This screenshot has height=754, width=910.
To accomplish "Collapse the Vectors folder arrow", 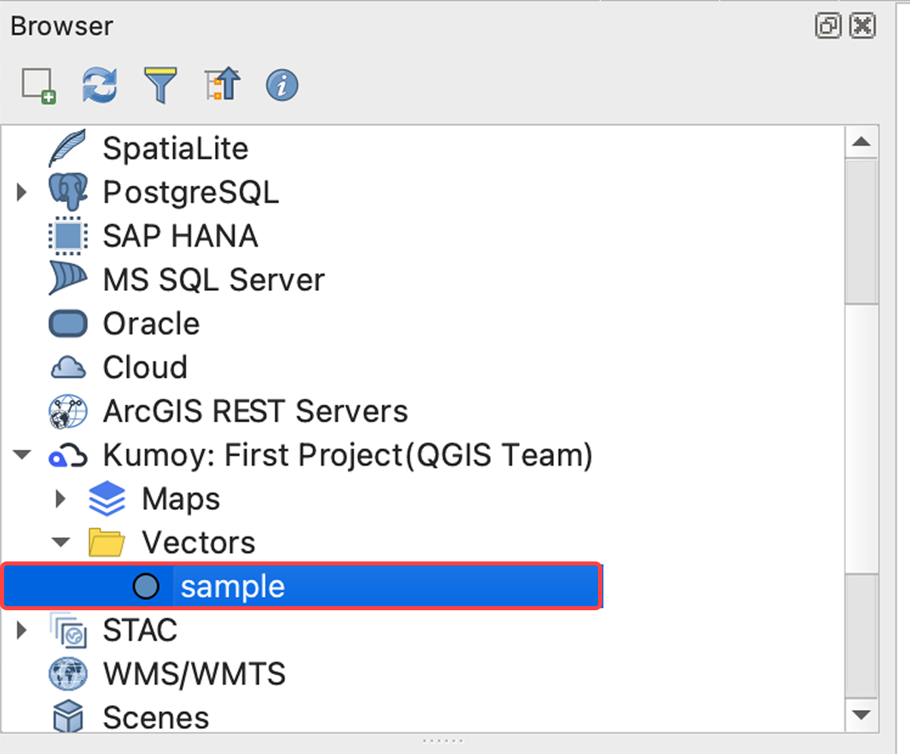I will pos(61,542).
